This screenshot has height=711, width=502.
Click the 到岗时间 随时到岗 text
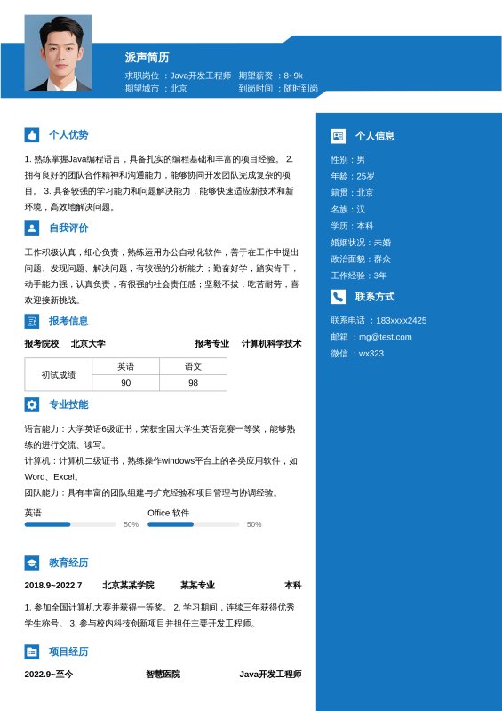(x=278, y=88)
